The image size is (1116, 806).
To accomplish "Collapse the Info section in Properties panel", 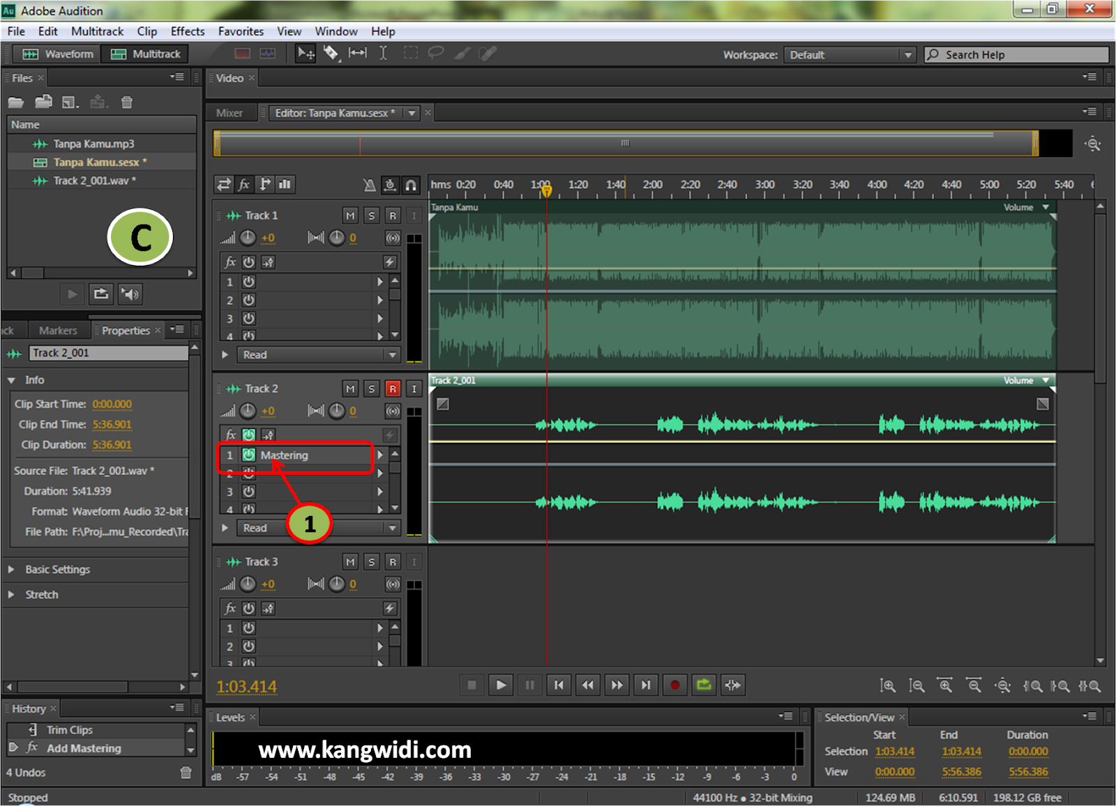I will tap(12, 380).
